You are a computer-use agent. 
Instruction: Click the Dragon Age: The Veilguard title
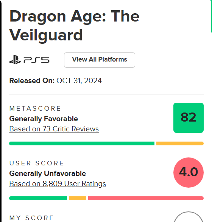[x=74, y=26]
